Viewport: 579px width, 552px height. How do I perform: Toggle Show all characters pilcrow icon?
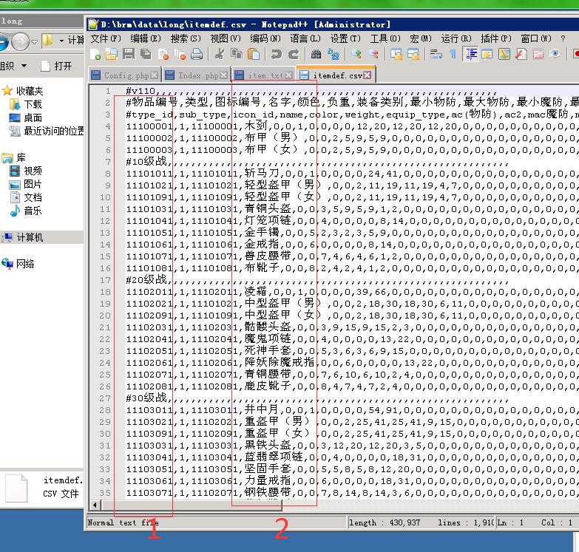click(x=453, y=54)
